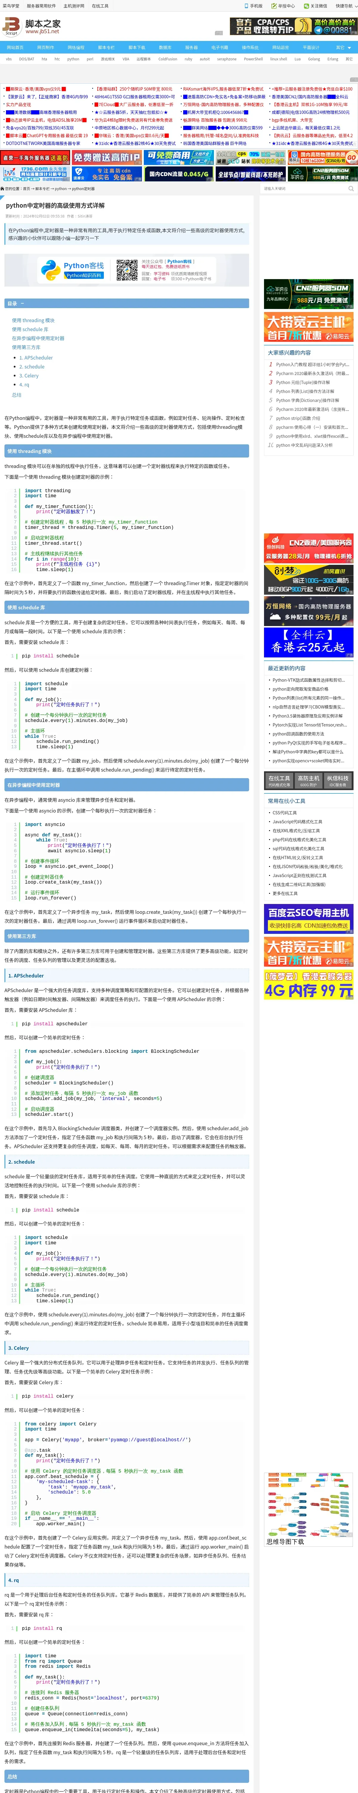Open 在线生成二维码工具(加强版) link

click(x=299, y=885)
